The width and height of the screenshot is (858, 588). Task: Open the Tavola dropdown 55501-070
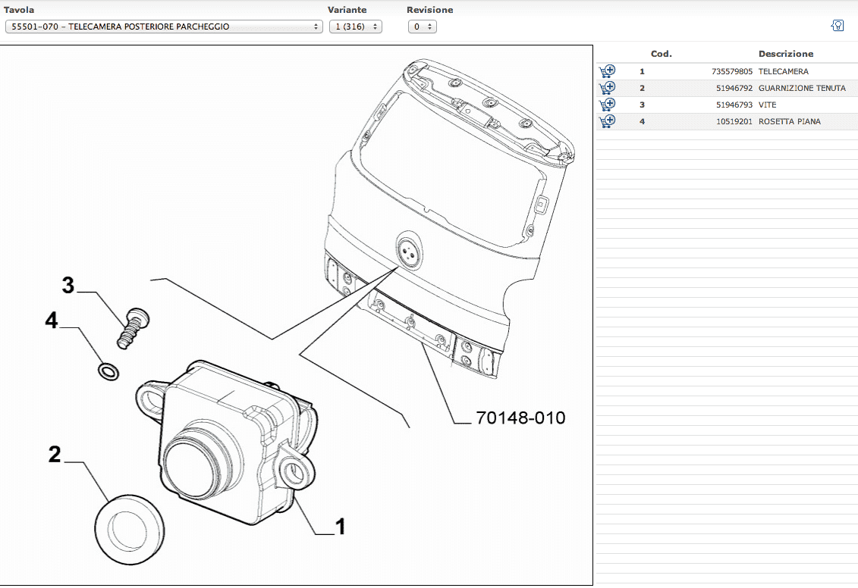click(164, 27)
